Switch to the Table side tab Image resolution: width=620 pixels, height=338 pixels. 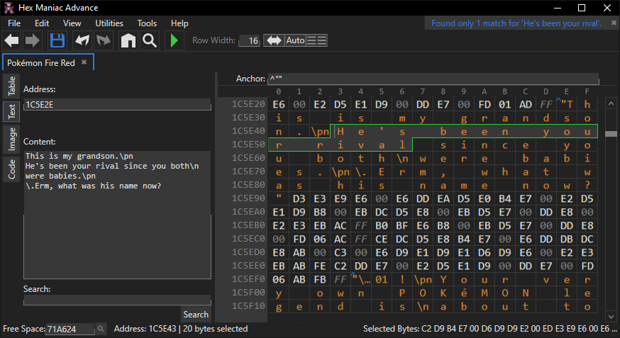point(12,86)
